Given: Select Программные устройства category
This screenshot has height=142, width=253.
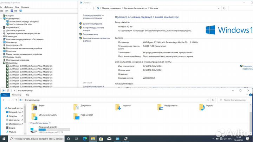Looking at the screenshot, I should click(x=18, y=60).
